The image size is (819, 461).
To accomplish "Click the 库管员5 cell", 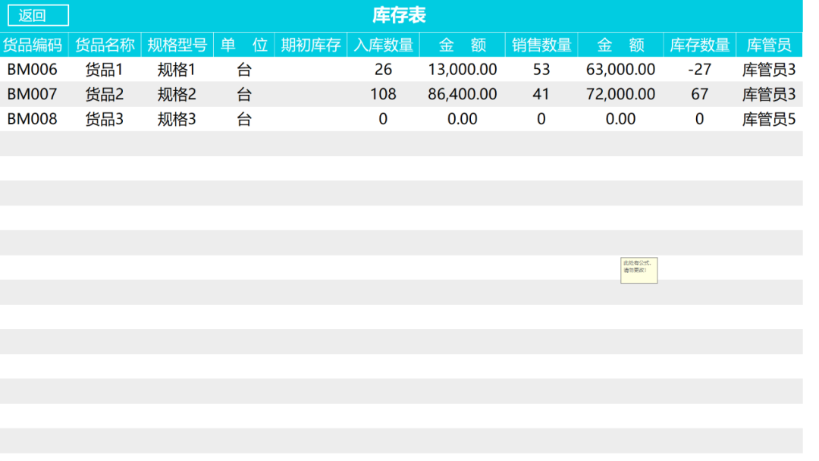I will [x=769, y=119].
